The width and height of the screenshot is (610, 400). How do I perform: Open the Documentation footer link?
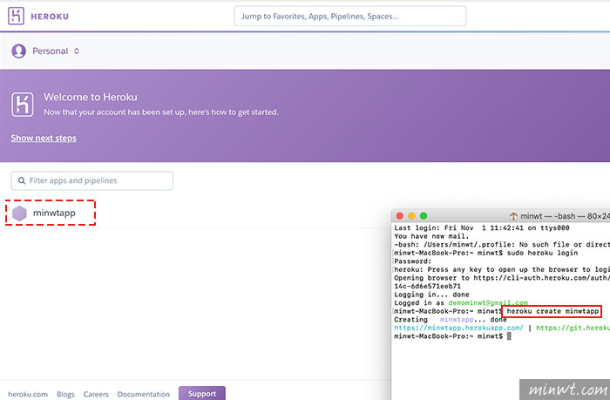click(x=144, y=394)
